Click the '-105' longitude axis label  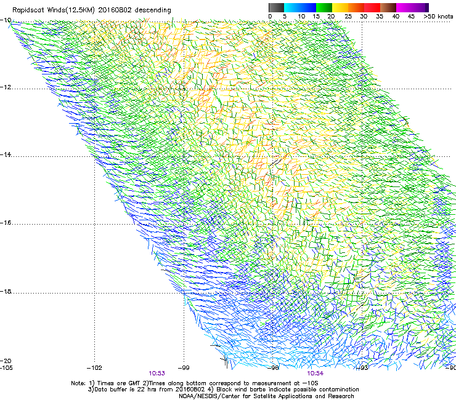6,368
